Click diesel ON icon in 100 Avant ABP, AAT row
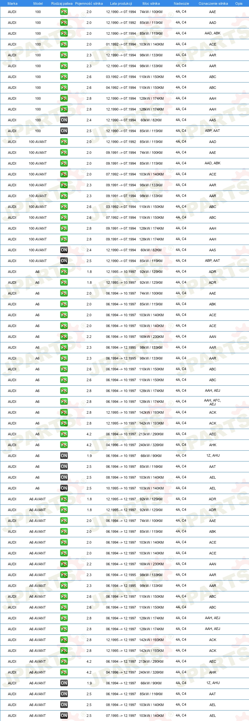249x721 pixels. point(64,261)
